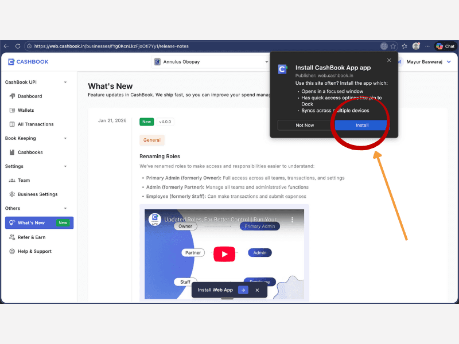This screenshot has height=344, width=459.
Task: Click the video channel logo
Action: (x=155, y=220)
